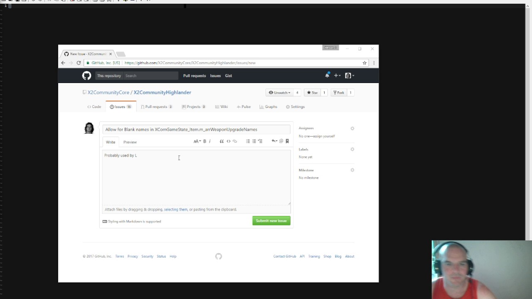
Task: Insert a quote block
Action: click(x=222, y=141)
